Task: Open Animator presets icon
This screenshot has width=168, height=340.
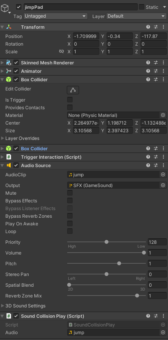Action: point(156,71)
